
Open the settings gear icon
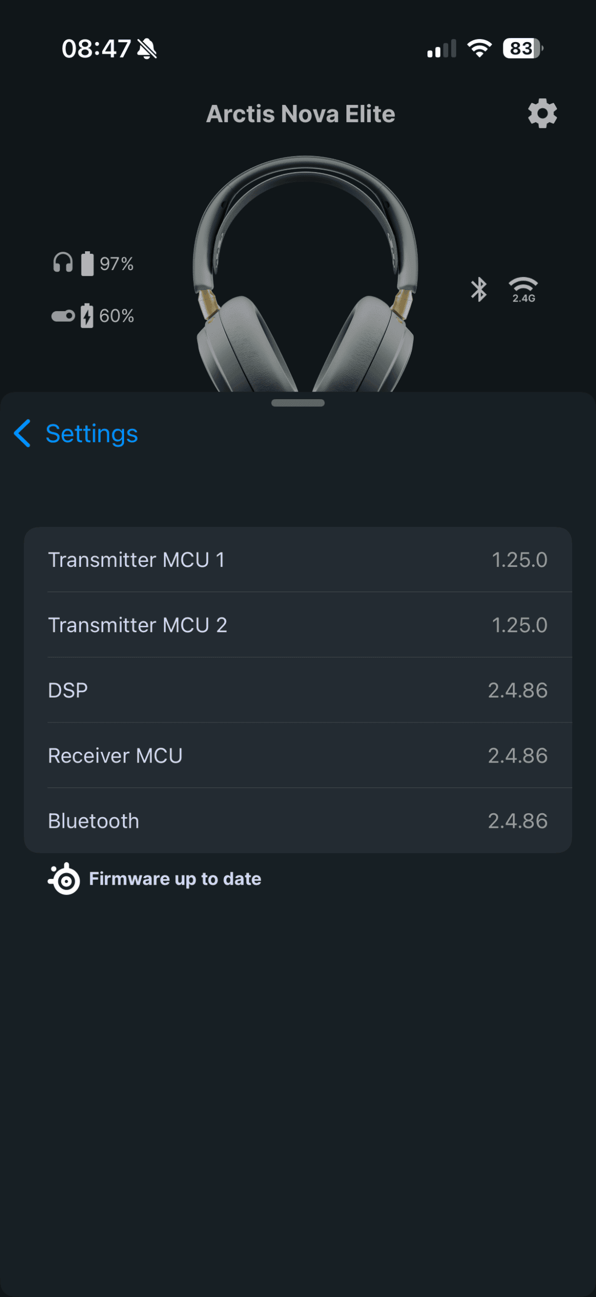click(542, 113)
